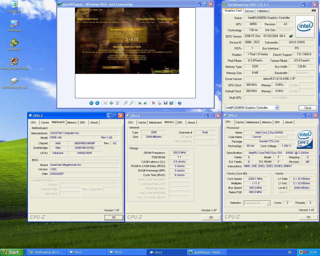Image resolution: width=320 pixels, height=256 pixels.
Task: Click Intel Core 2 Duo logo in CPU-Z
Action: [x=304, y=139]
